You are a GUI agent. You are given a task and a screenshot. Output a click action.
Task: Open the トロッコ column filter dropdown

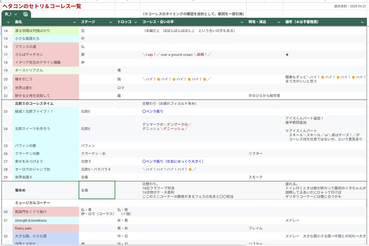[x=136, y=22]
